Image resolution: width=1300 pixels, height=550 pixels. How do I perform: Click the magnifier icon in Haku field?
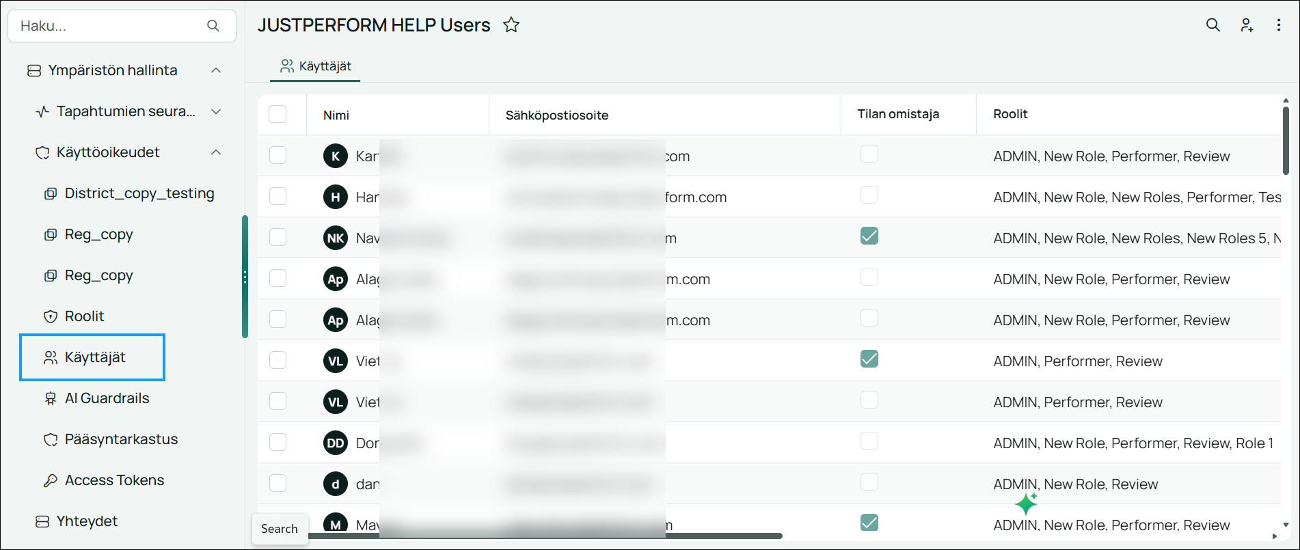point(213,26)
